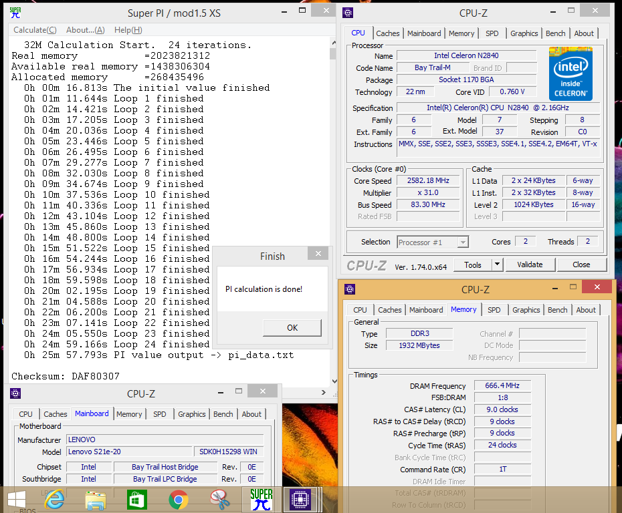Screen dimensions: 622x513
Task: Switch to SPD tab in CPU window
Action: [x=492, y=33]
